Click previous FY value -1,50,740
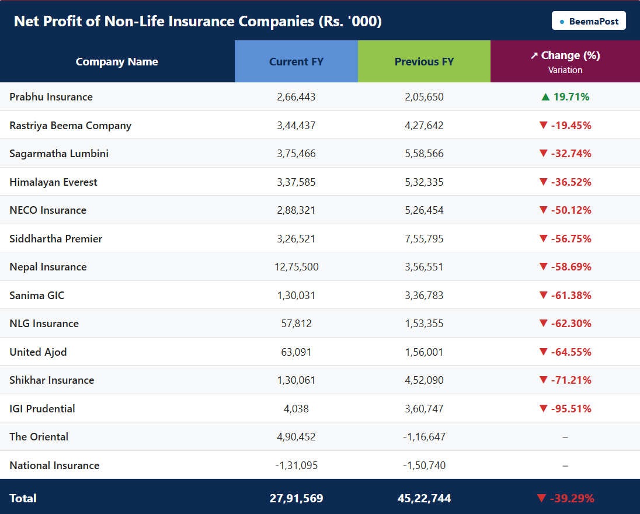Screen dimensions: 640x514 pyautogui.click(x=424, y=466)
